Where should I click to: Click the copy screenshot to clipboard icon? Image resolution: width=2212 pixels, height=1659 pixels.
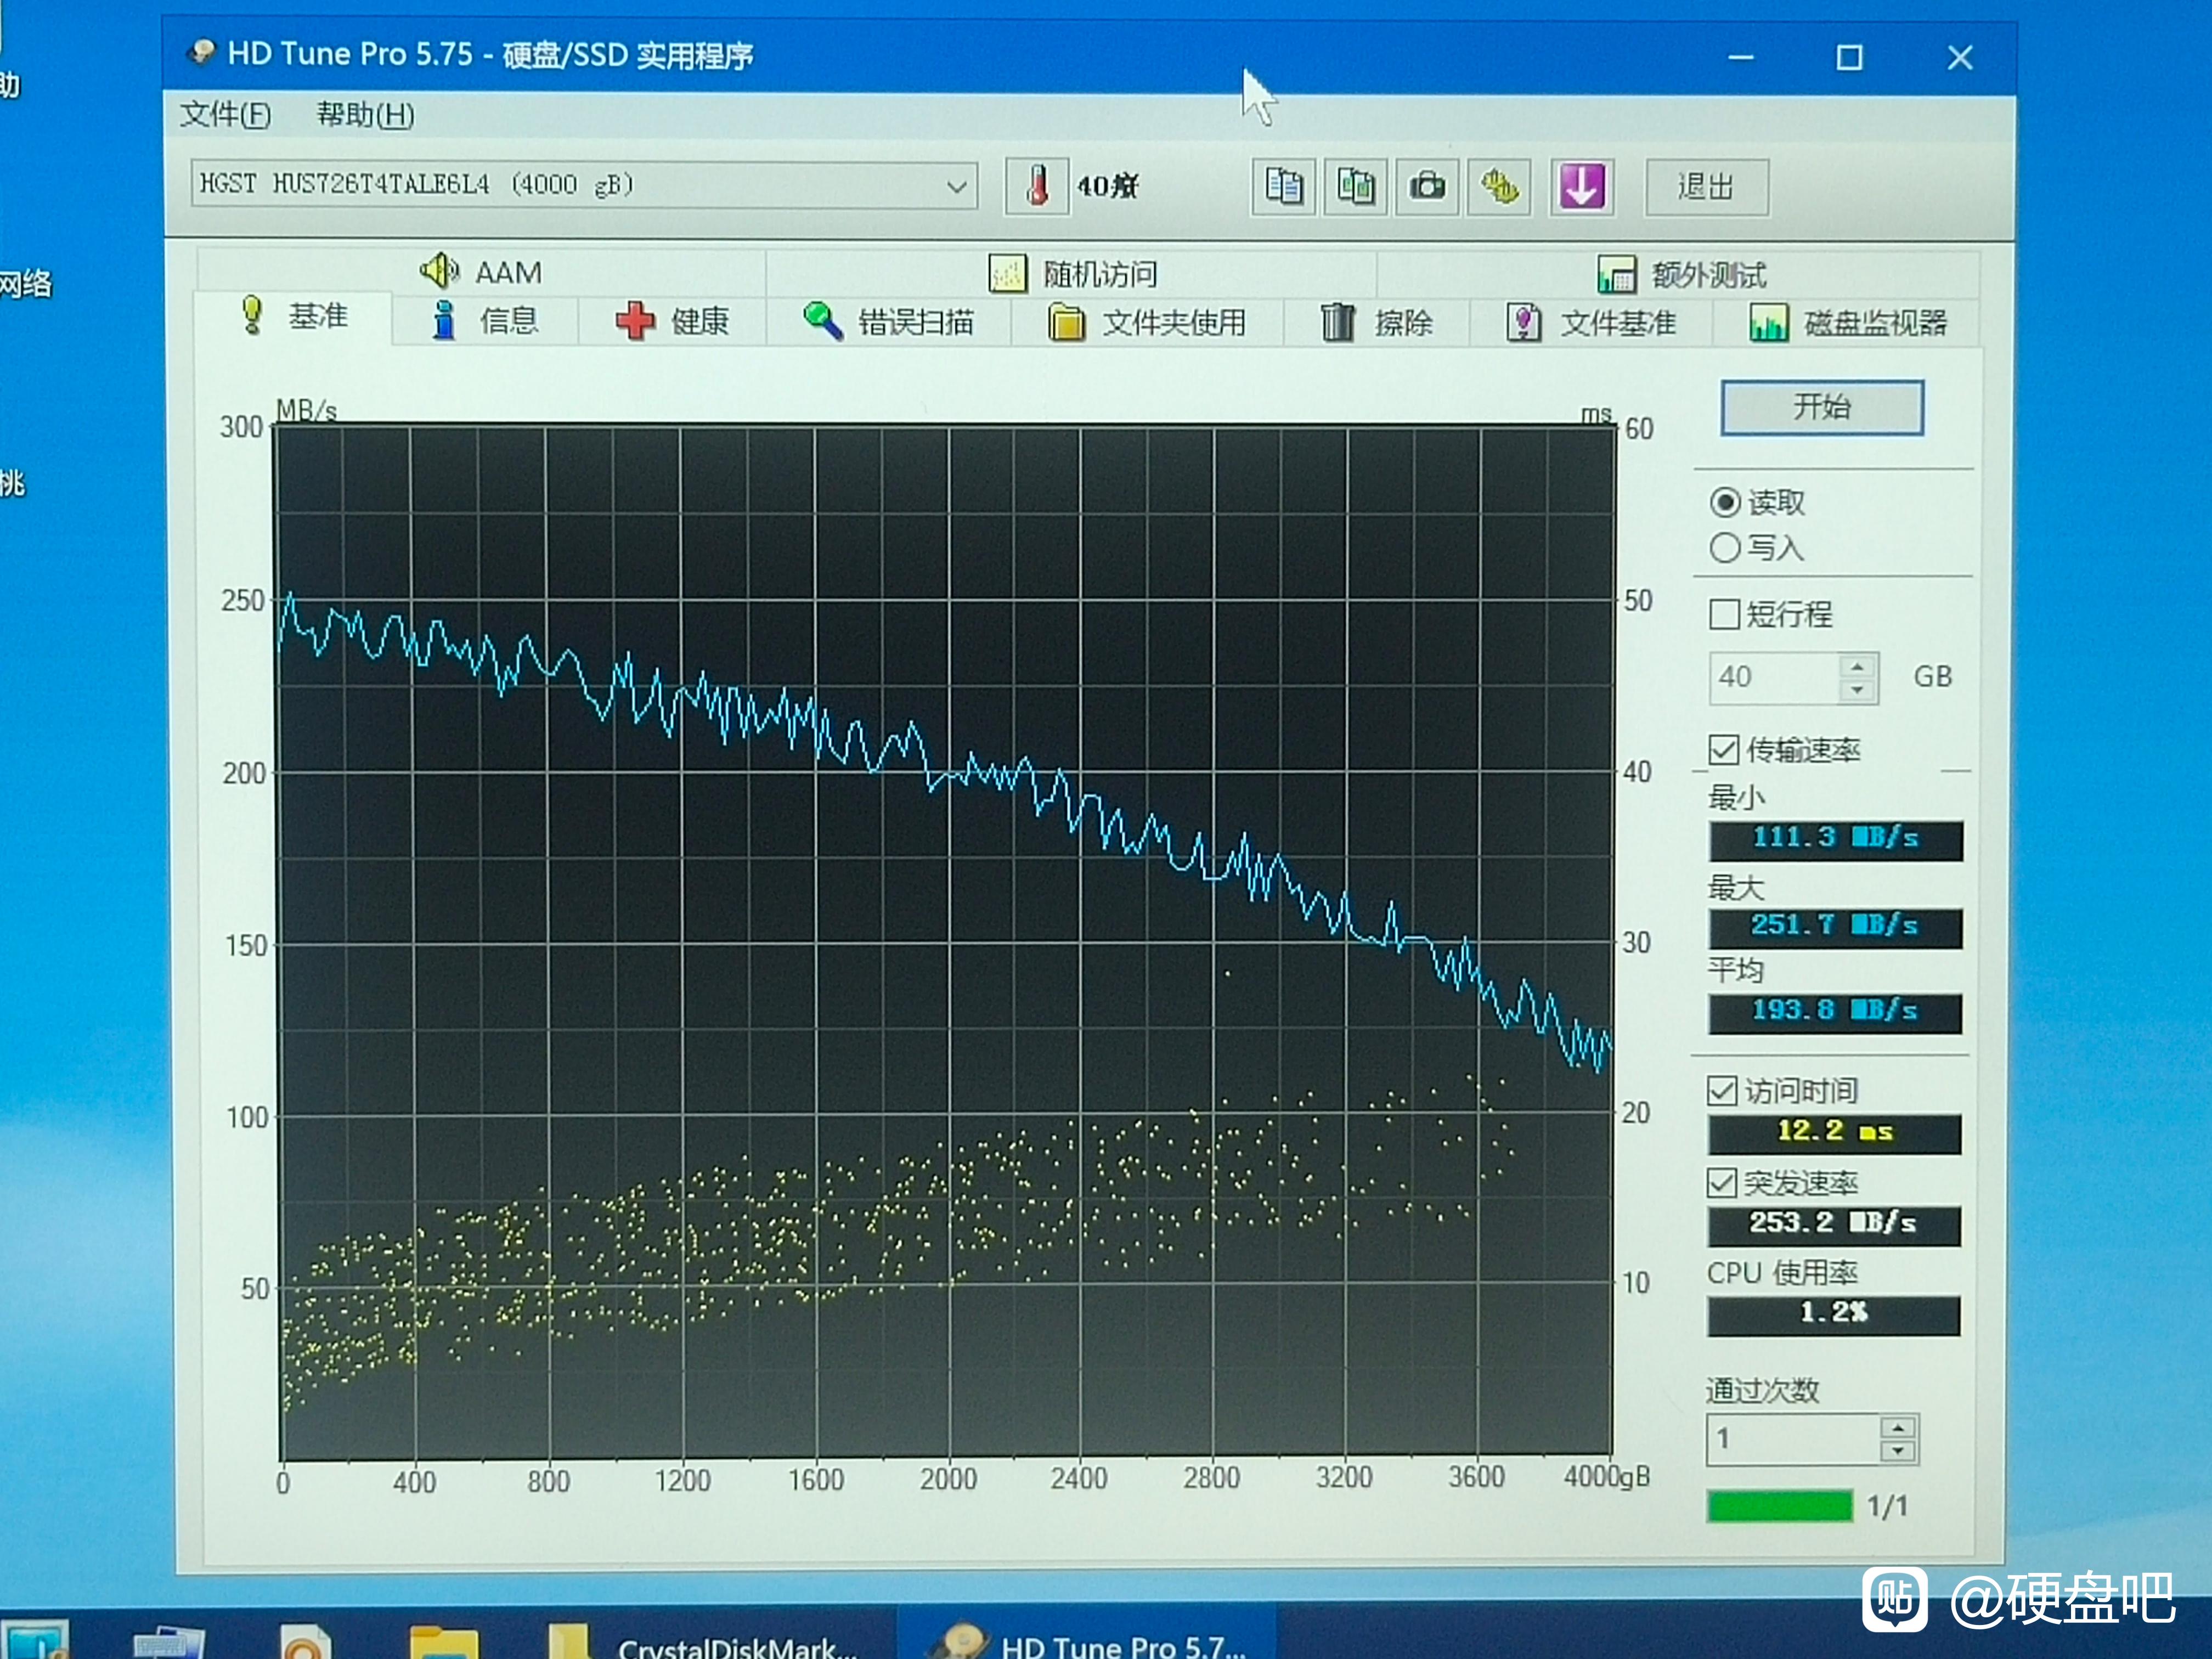tap(1356, 187)
